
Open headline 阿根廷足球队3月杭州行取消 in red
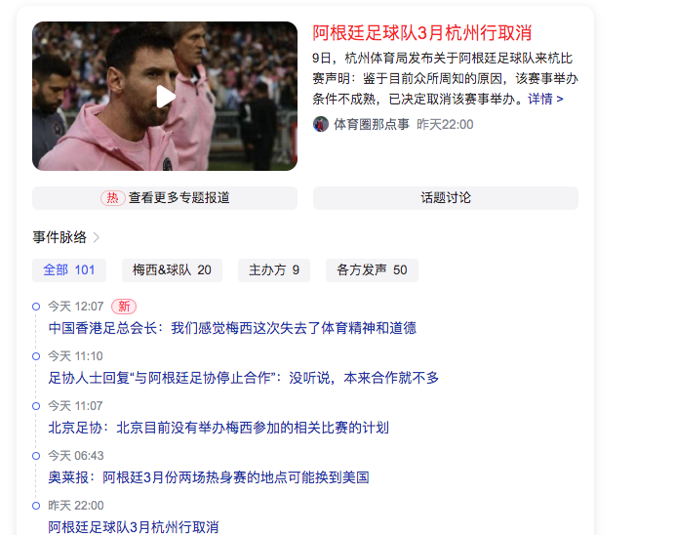[x=422, y=33]
